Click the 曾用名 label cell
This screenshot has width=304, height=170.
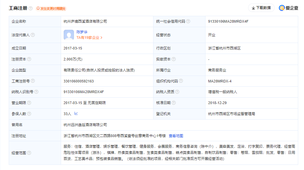[x=35, y=125]
